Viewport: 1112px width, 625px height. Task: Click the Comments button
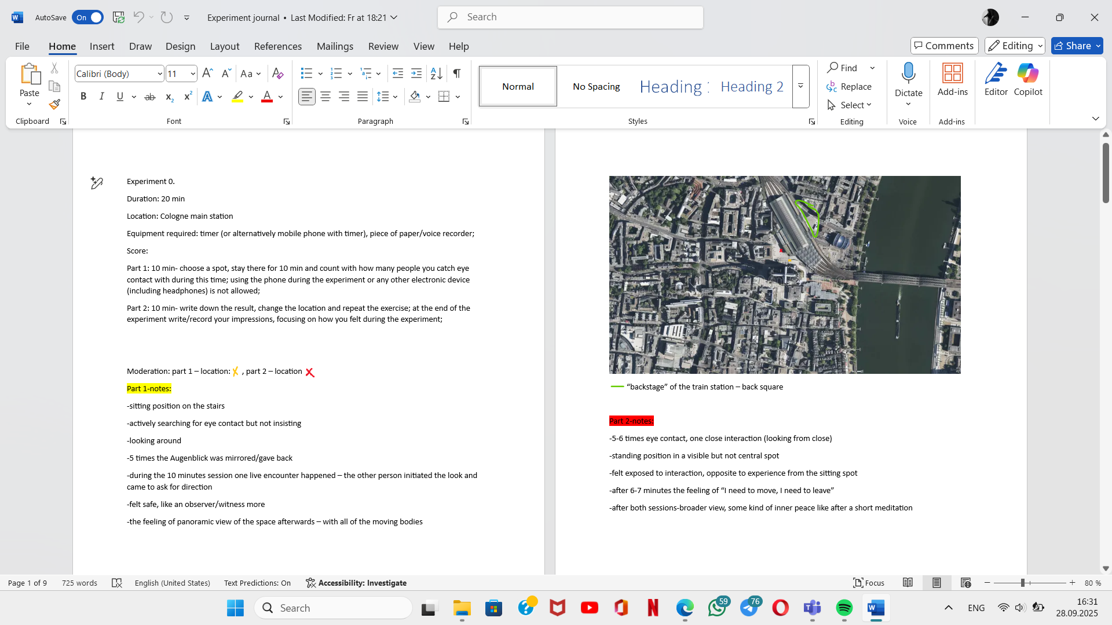click(x=944, y=46)
